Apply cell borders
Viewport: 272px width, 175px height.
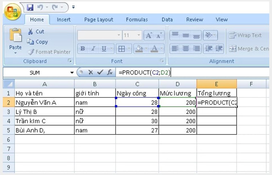point(121,49)
